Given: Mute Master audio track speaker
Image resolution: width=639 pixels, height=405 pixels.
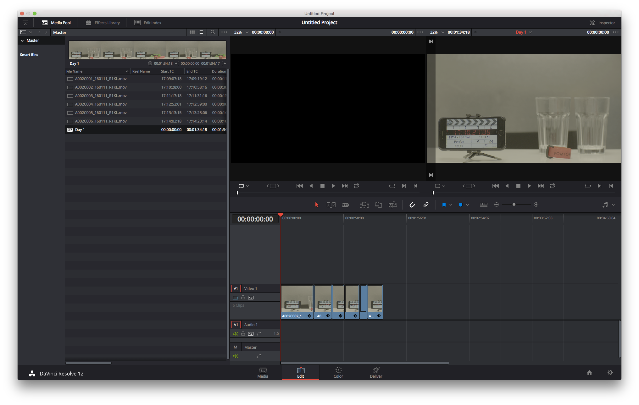Looking at the screenshot, I should pos(236,356).
